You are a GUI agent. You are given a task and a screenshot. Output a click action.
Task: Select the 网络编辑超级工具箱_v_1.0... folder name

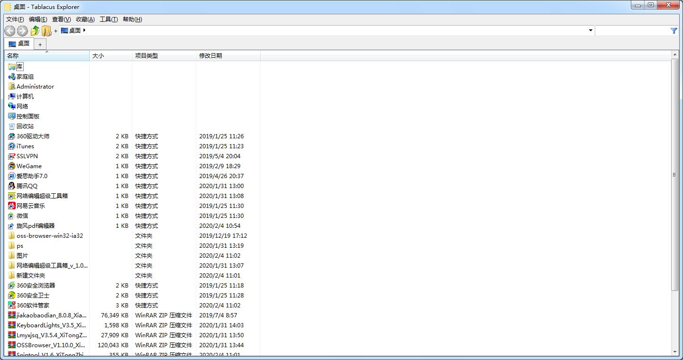[x=52, y=266]
